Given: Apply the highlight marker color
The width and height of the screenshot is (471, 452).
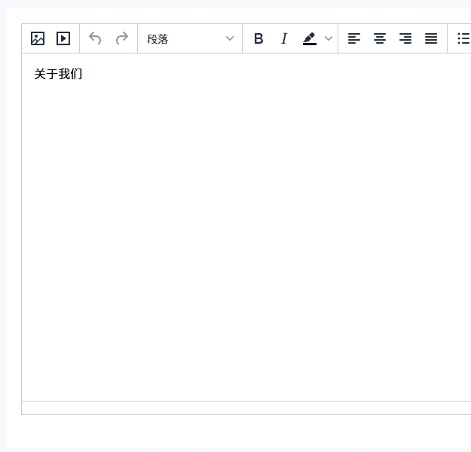Looking at the screenshot, I should (310, 38).
